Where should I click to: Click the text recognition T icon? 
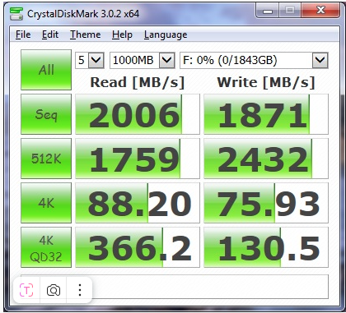(26, 290)
